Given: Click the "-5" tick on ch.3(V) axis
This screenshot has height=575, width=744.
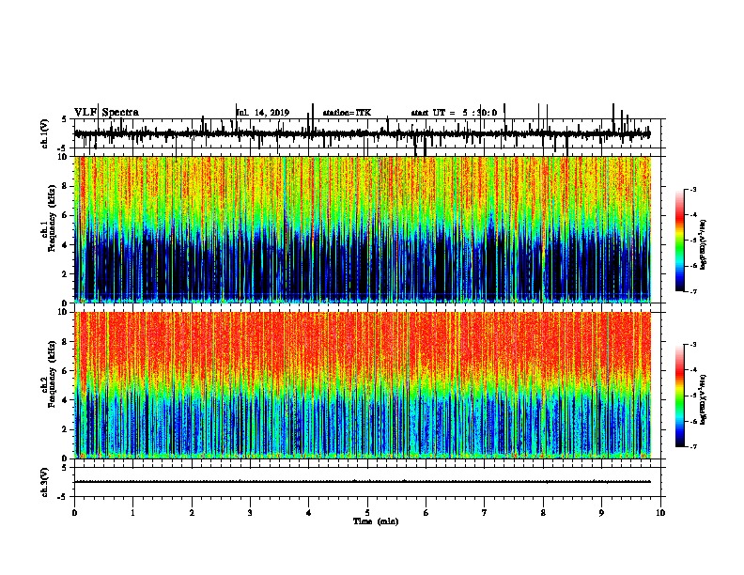Looking at the screenshot, I should [x=64, y=497].
